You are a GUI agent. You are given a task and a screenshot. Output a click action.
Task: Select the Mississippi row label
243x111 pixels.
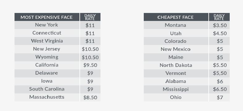pyautogui.click(x=176, y=89)
